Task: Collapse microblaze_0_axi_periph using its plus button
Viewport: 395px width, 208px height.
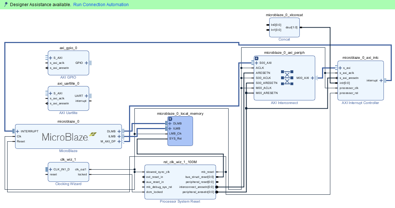Action: [x=256, y=58]
